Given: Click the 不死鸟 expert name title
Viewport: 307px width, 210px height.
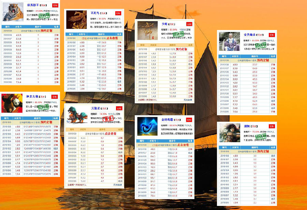Looking at the screenshot, I should [x=94, y=13].
